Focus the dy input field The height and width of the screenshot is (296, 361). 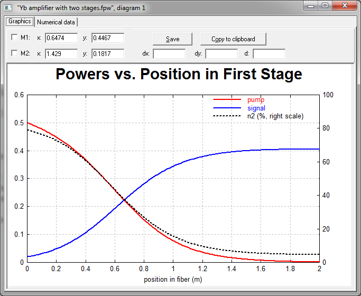221,54
